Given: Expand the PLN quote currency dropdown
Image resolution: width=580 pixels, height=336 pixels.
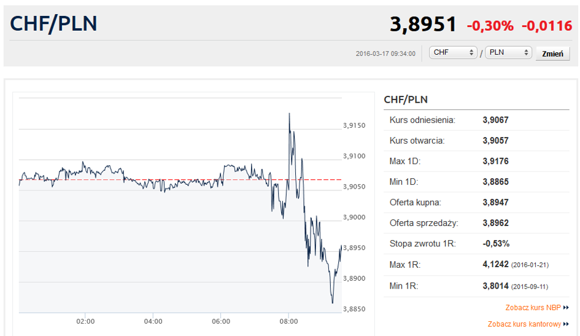Looking at the screenshot, I should tap(508, 53).
